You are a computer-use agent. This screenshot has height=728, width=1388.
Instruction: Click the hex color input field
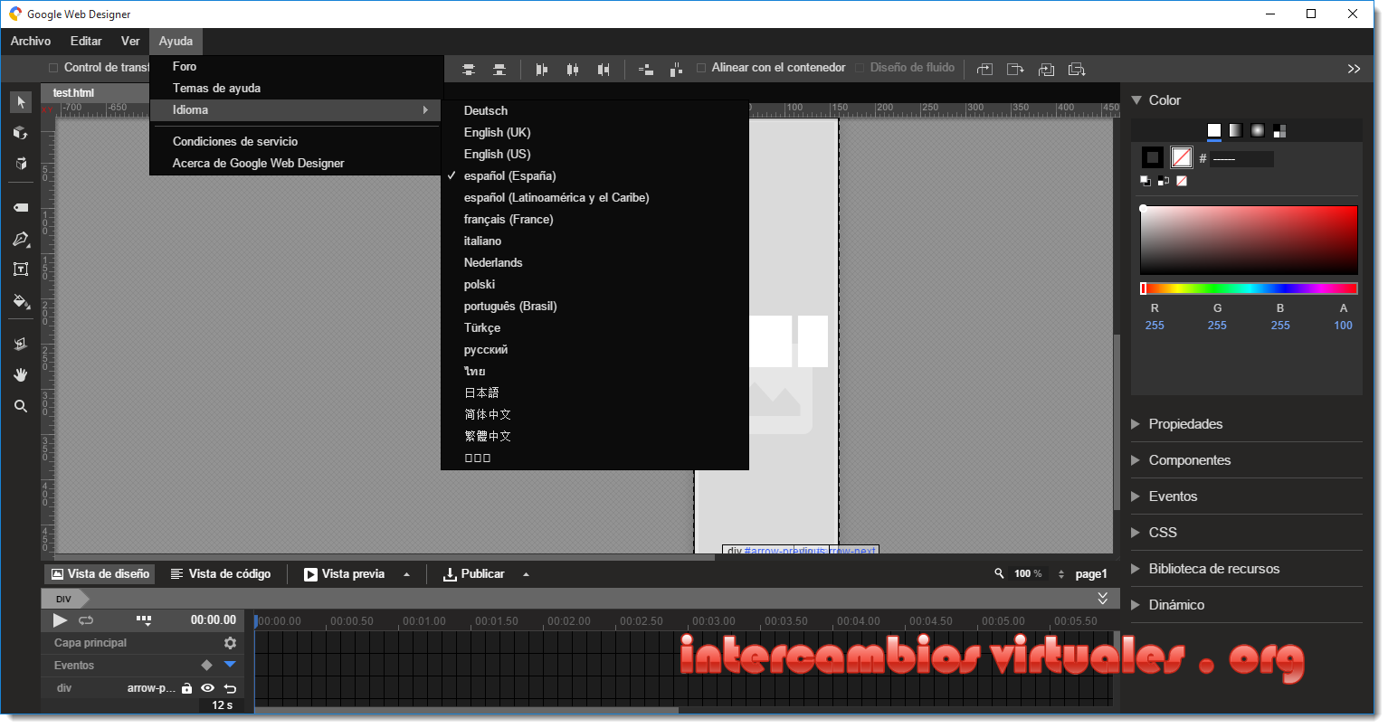click(1241, 158)
